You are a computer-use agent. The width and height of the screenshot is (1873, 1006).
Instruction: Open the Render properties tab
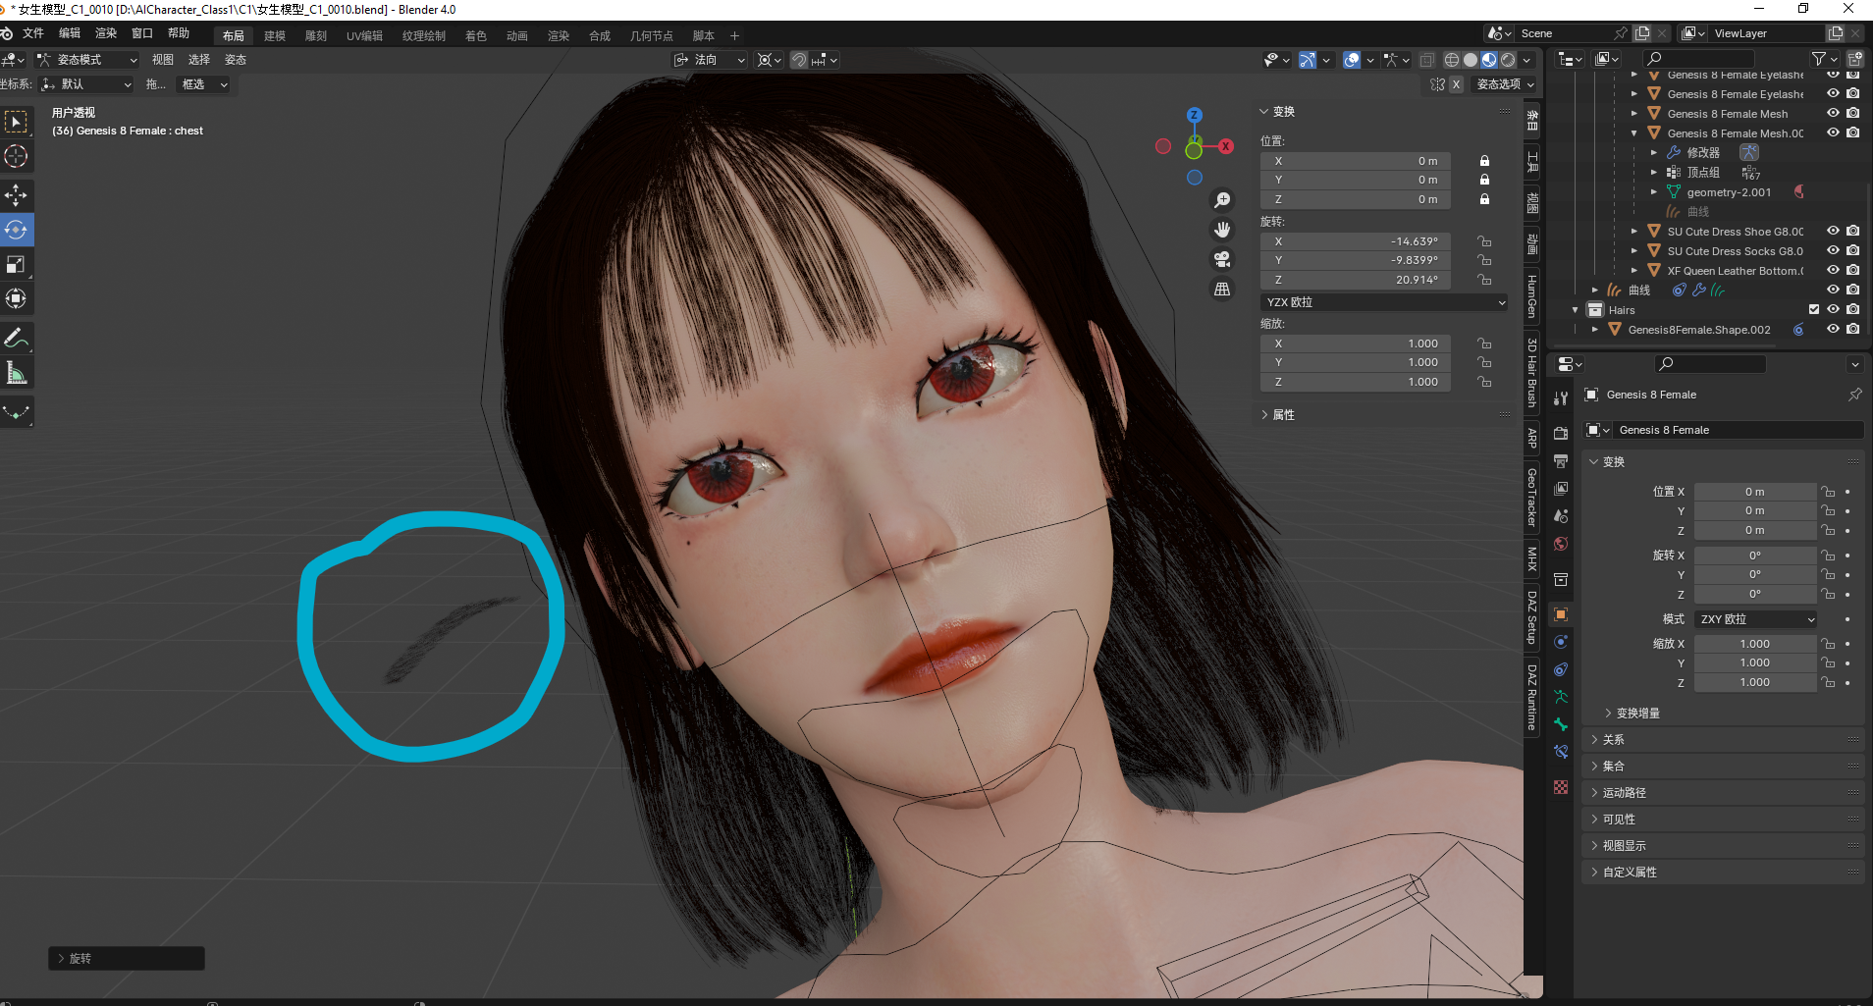click(1561, 433)
